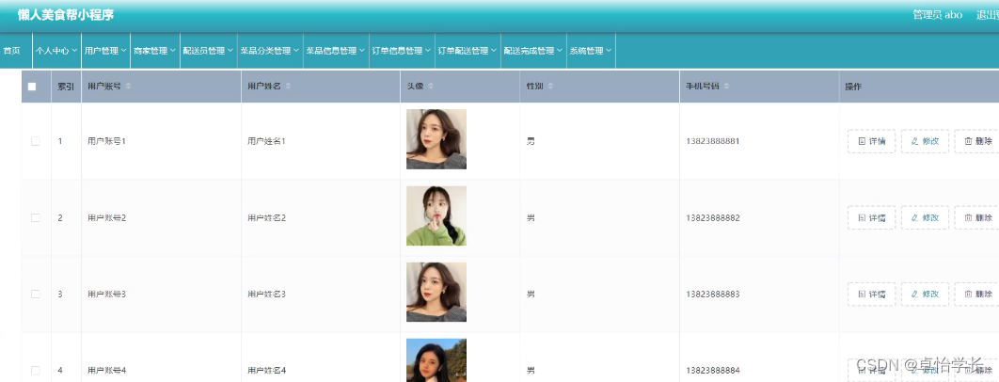Image resolution: width=999 pixels, height=382 pixels.
Task: Remove 用户账号2 via 删除 button
Action: (978, 218)
